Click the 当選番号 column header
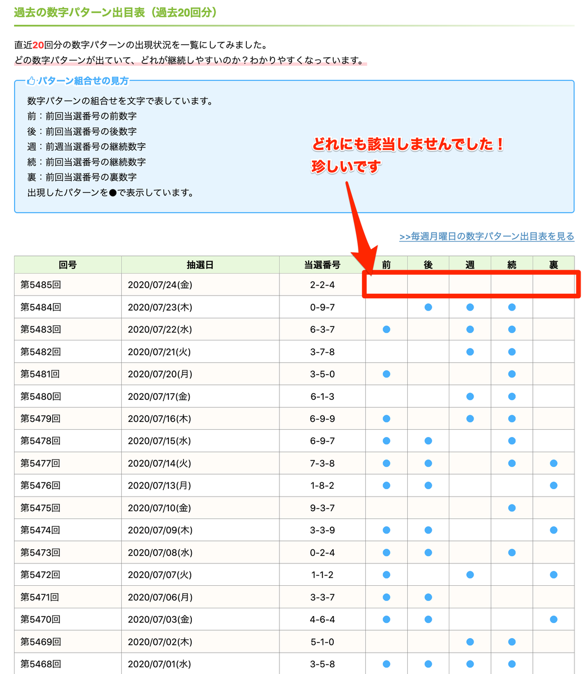Screen dimensions: 584x674 coord(323,265)
